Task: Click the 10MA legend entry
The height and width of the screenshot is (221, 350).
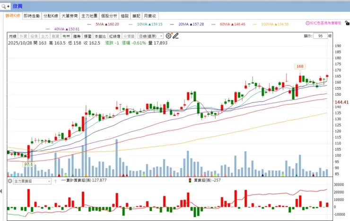Action: coord(150,24)
